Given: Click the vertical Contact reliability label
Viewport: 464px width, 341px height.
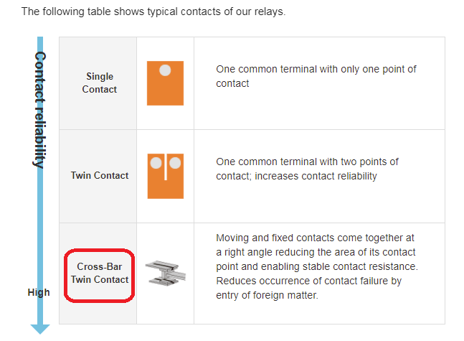Looking at the screenshot, I should [x=39, y=110].
